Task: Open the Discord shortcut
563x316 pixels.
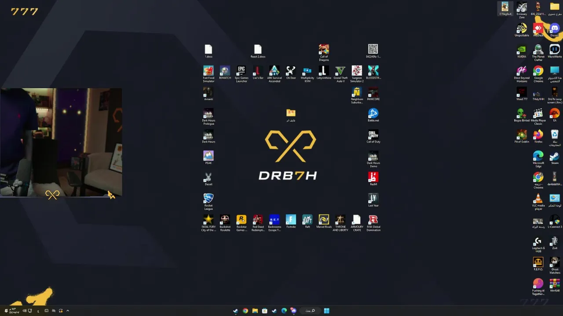Action: pyautogui.click(x=555, y=30)
